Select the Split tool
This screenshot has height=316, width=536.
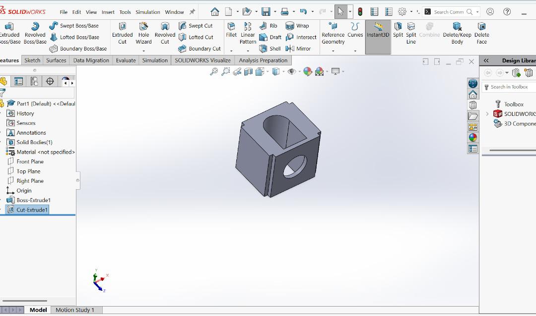[398, 30]
